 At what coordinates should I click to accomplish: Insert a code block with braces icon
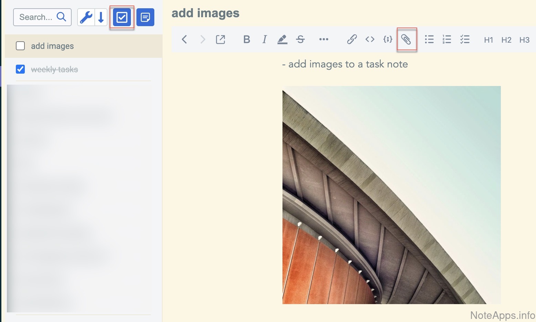388,40
